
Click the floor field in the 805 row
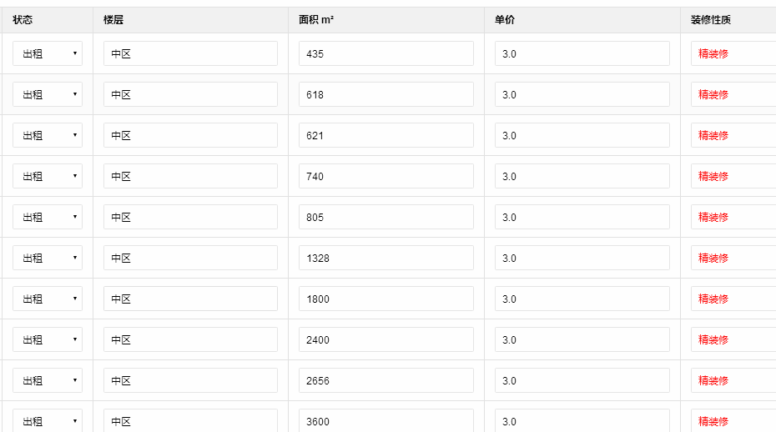point(190,217)
